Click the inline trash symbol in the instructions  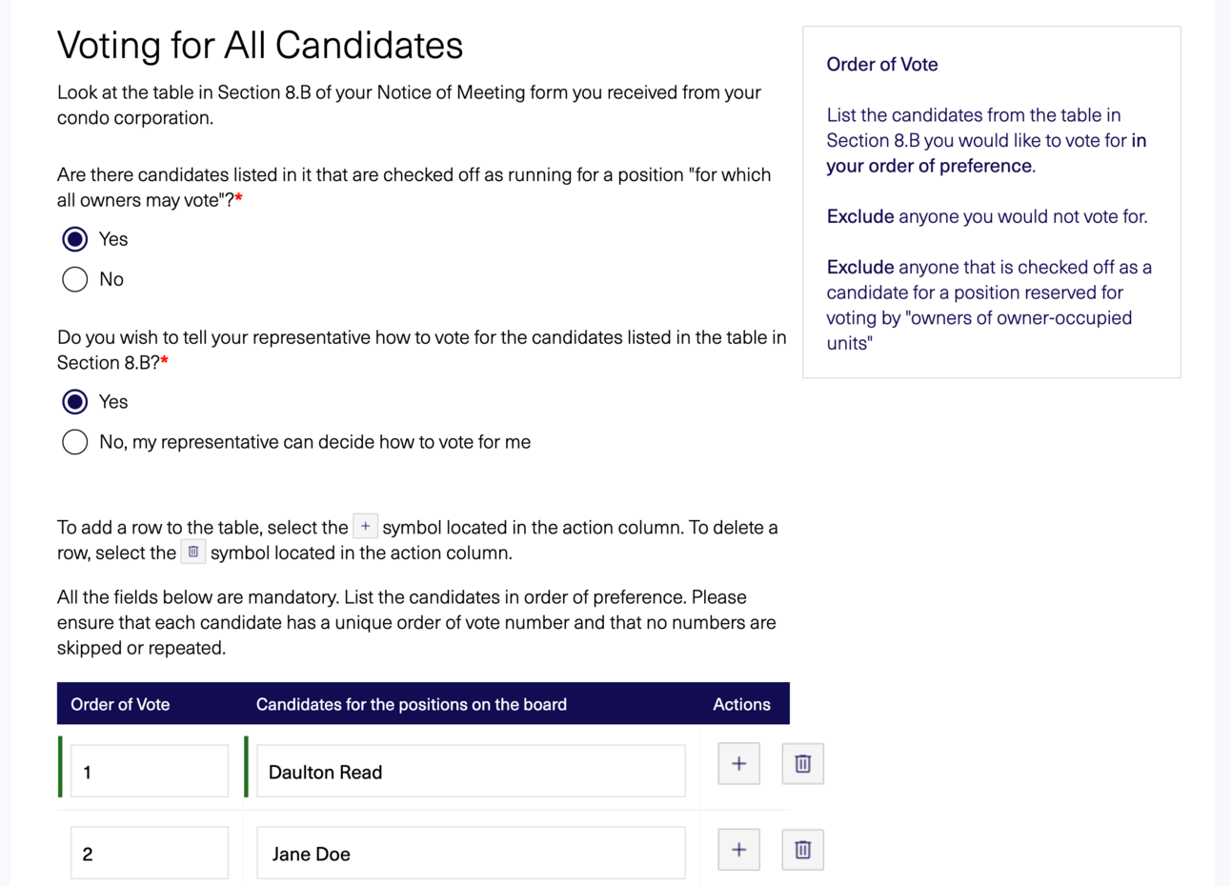pyautogui.click(x=193, y=552)
